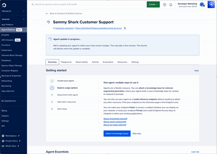Select step 4 Add other resources

(x=66, y=102)
